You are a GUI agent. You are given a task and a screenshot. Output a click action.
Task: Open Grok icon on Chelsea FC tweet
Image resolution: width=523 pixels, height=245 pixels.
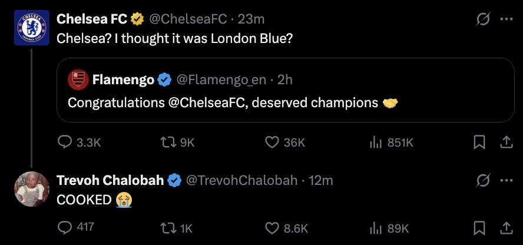pyautogui.click(x=482, y=19)
